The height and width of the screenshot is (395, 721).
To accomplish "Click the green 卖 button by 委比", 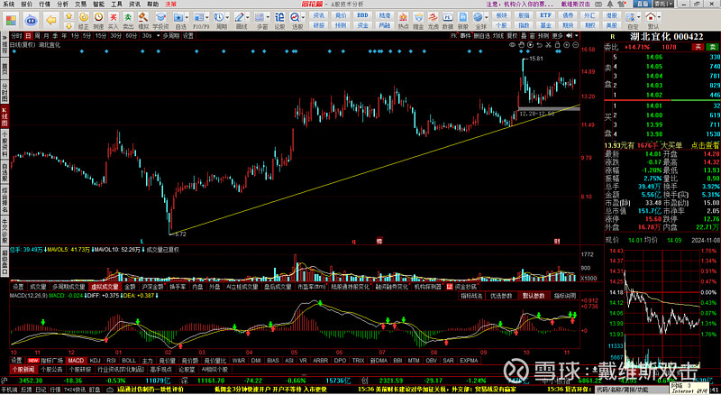I will pos(712,47).
